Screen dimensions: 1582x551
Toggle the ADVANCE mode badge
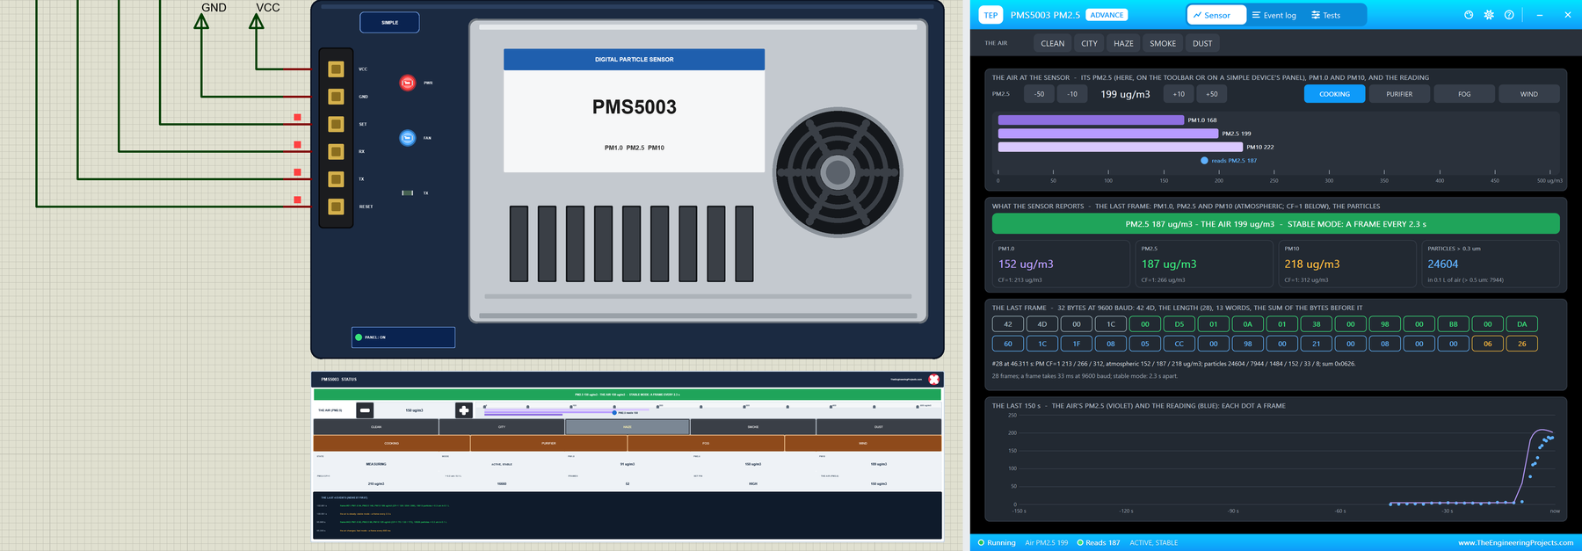point(1107,15)
